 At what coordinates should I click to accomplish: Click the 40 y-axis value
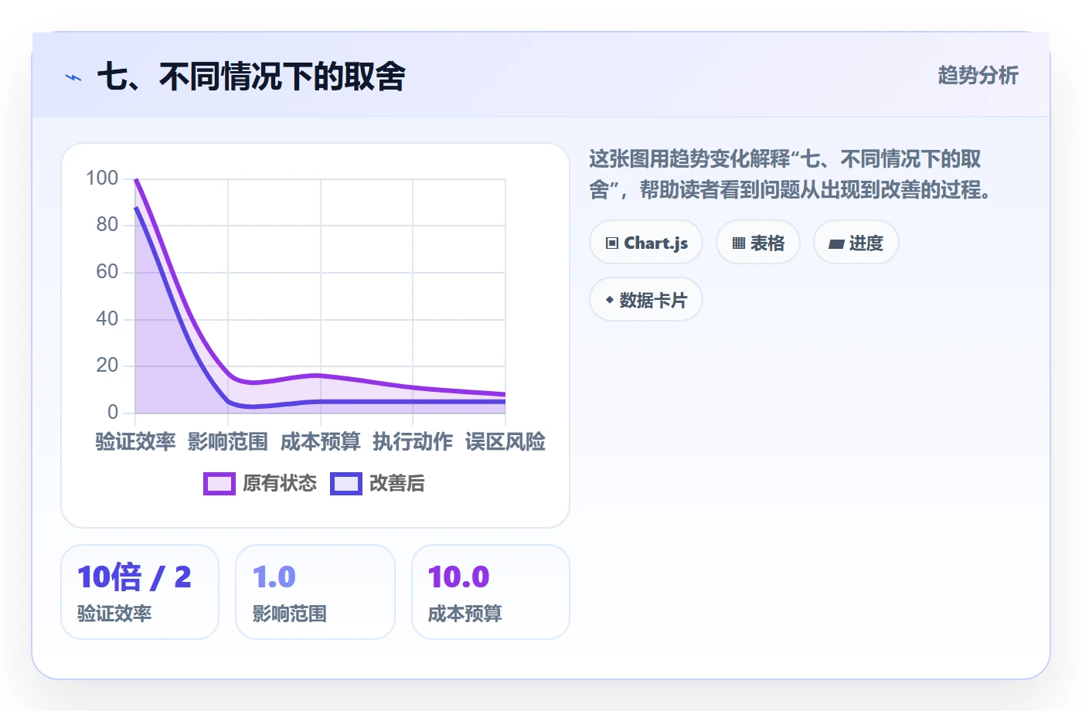click(107, 318)
